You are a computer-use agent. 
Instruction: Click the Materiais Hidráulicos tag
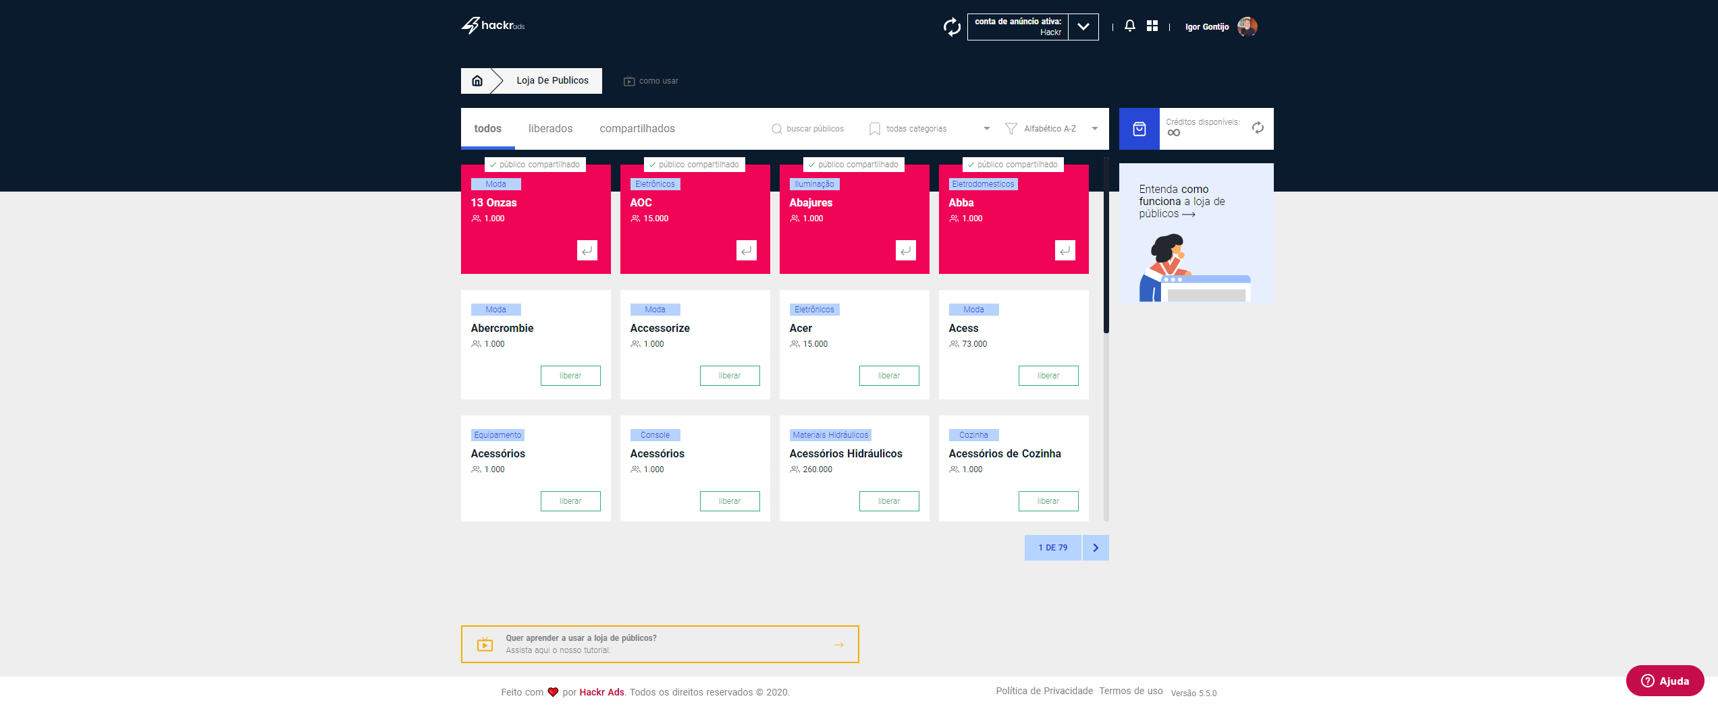click(830, 435)
